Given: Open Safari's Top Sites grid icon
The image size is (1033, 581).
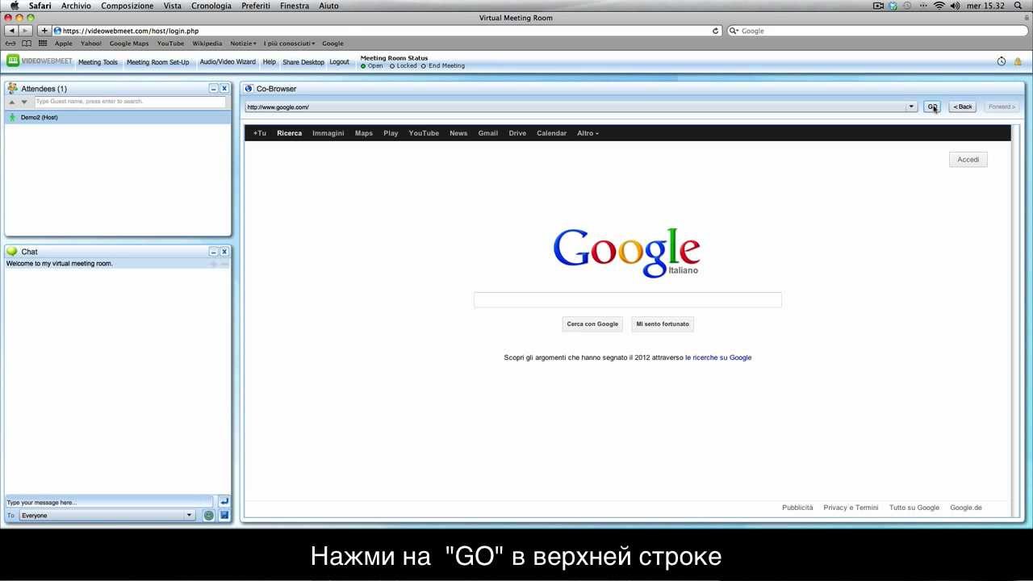Looking at the screenshot, I should (x=43, y=44).
